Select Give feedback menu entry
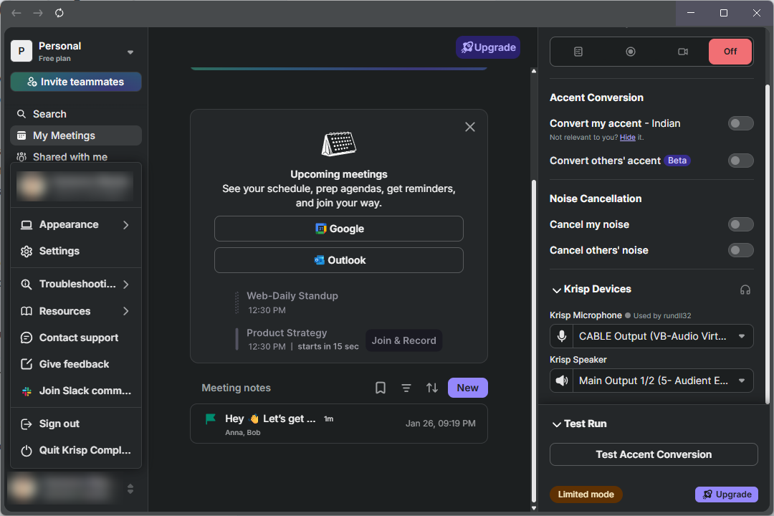This screenshot has height=516, width=774. pyautogui.click(x=76, y=364)
